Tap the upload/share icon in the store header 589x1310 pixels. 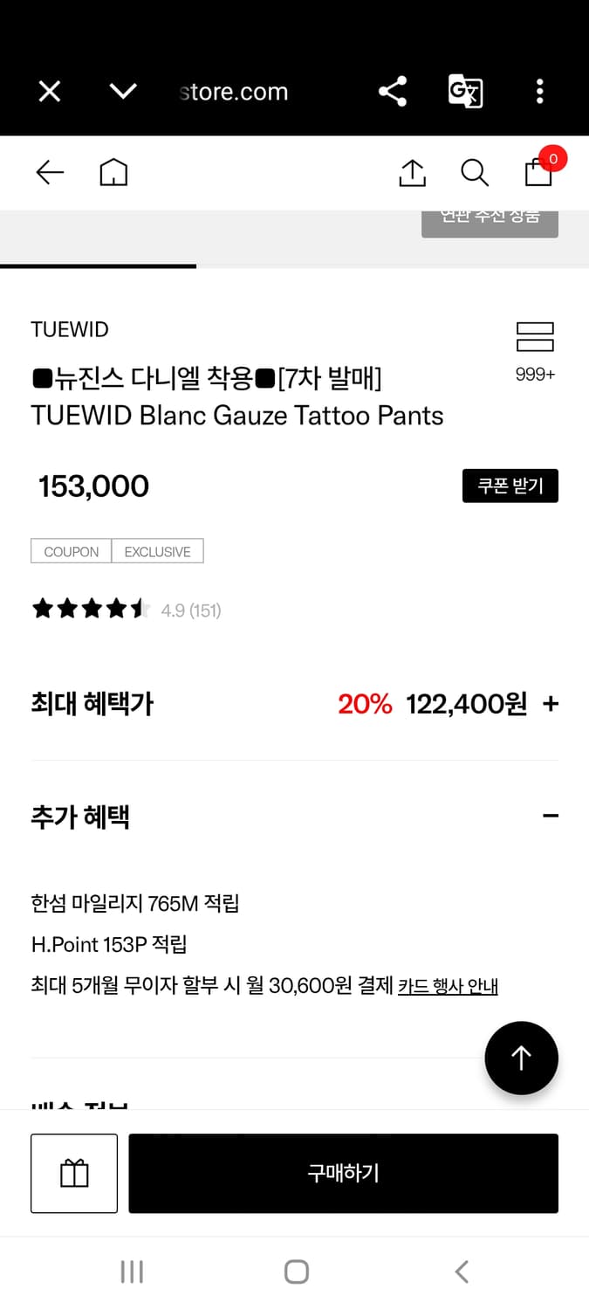point(411,172)
